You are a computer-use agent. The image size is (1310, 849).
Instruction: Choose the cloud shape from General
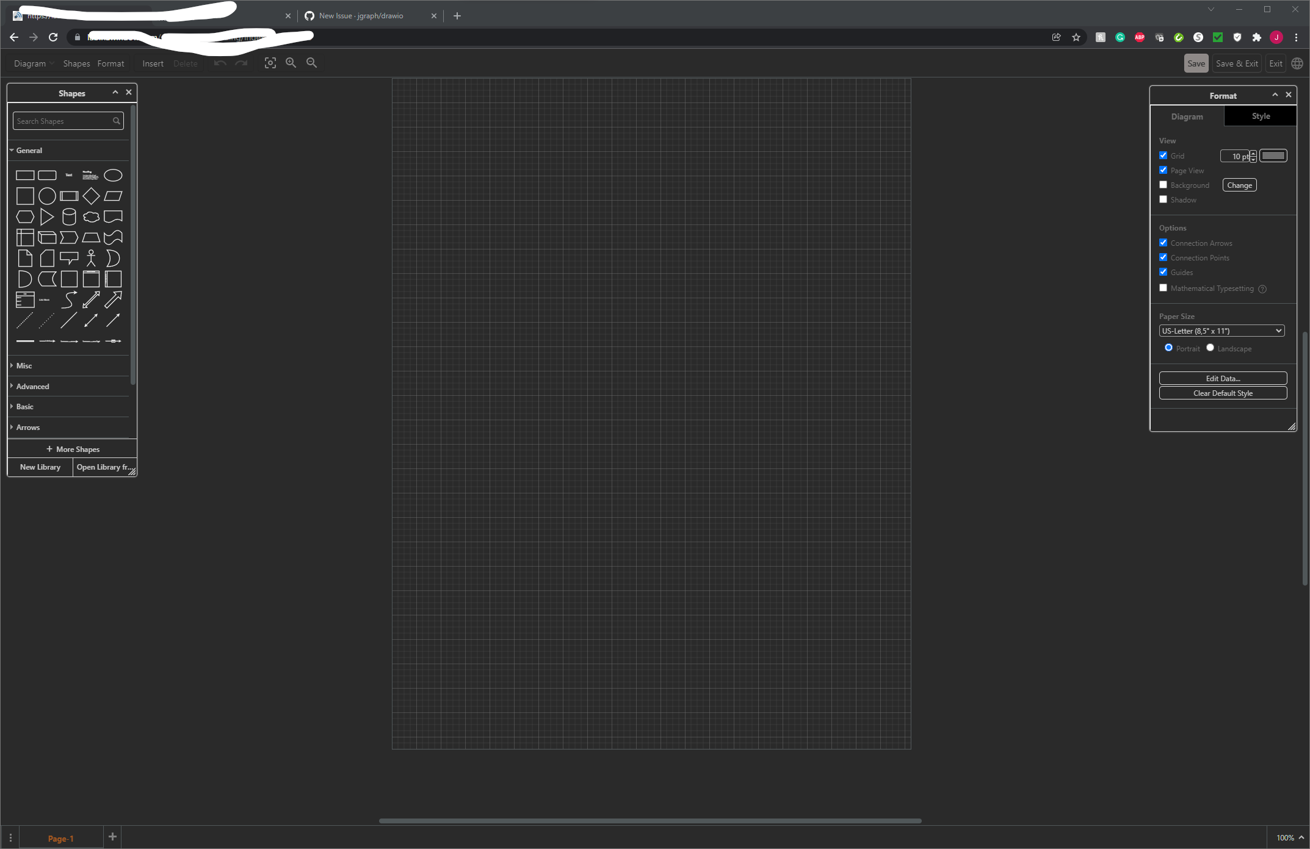(91, 217)
